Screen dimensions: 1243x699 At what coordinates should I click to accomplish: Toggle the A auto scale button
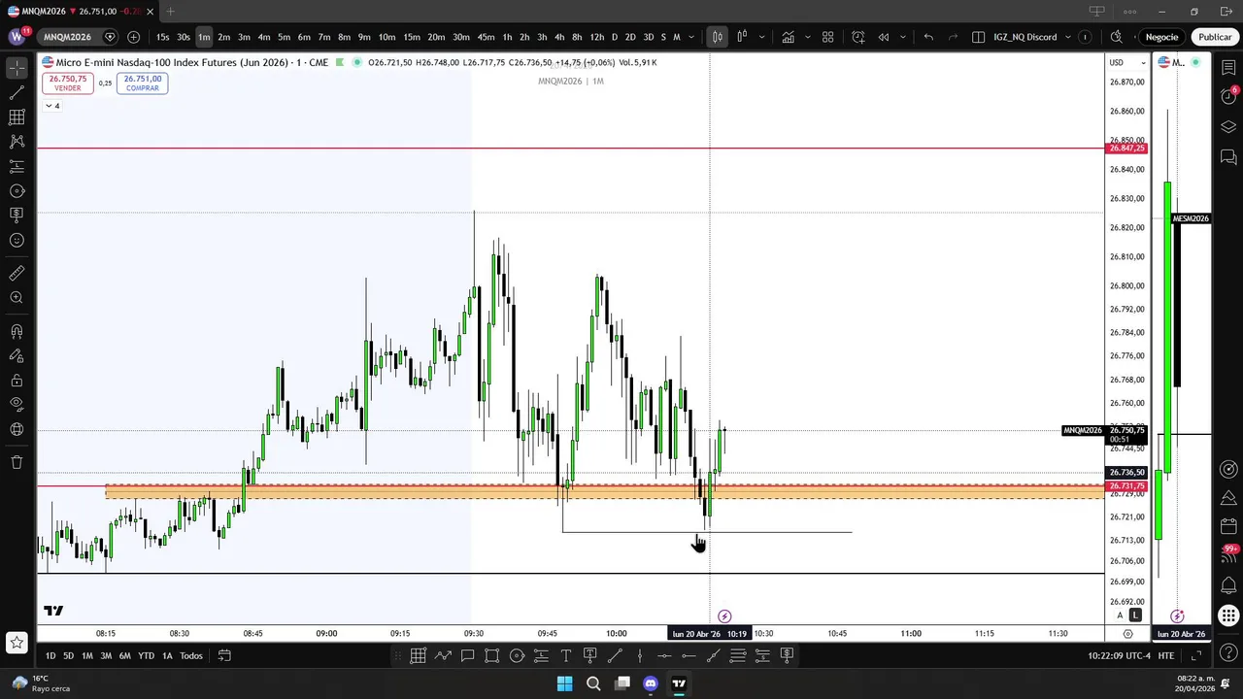point(1120,616)
